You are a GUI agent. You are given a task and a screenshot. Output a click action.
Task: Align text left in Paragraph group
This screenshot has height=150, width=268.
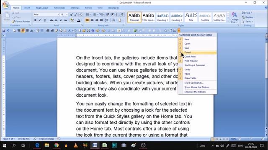click(x=88, y=20)
